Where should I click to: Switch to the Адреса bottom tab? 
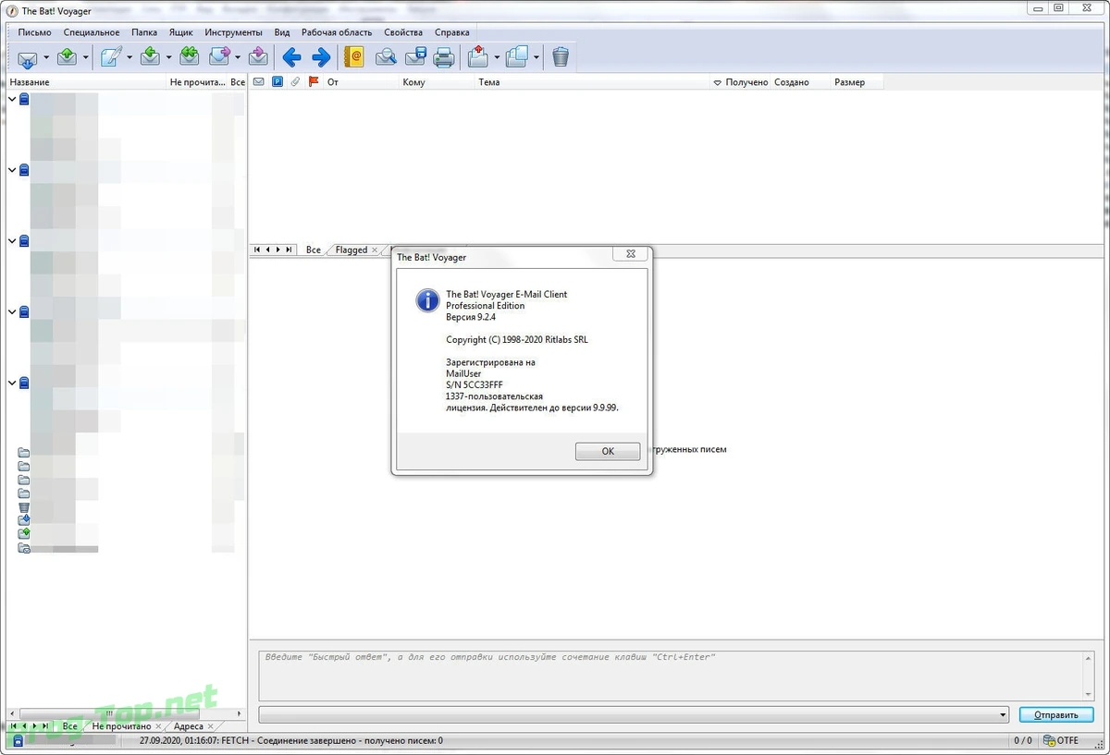point(189,726)
